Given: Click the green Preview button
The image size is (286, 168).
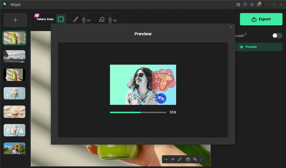Looking at the screenshot, I should coord(258,47).
